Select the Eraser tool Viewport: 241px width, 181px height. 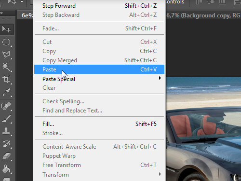[x=6, y=156]
